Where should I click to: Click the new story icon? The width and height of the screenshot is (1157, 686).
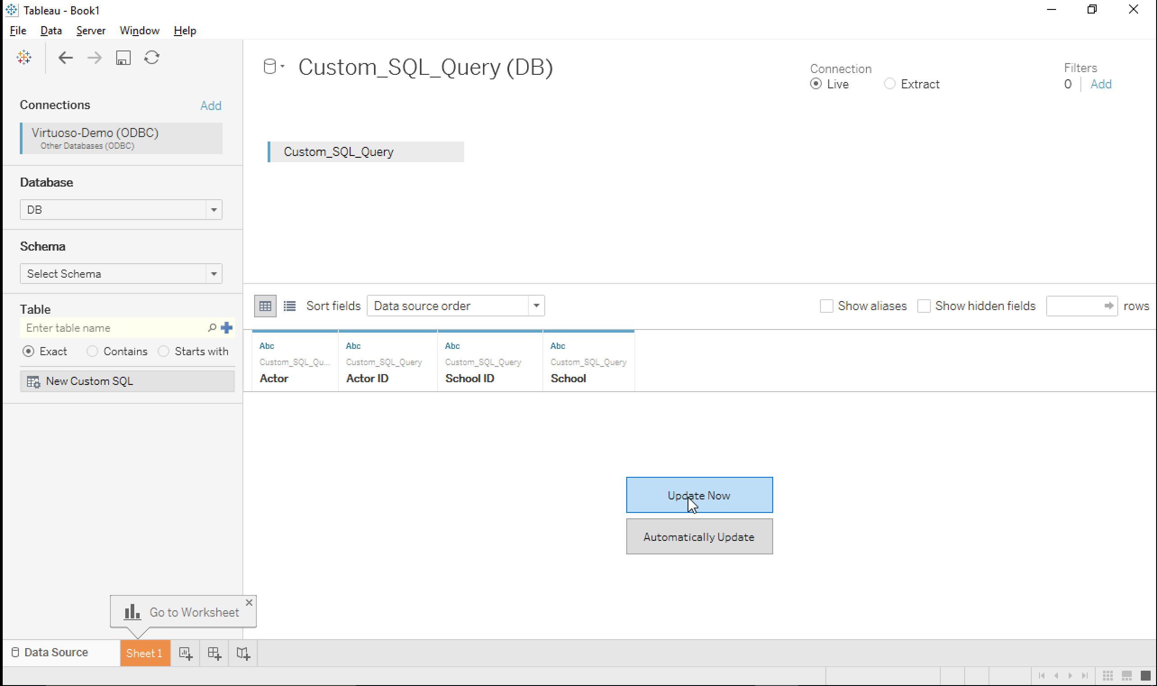(x=243, y=653)
